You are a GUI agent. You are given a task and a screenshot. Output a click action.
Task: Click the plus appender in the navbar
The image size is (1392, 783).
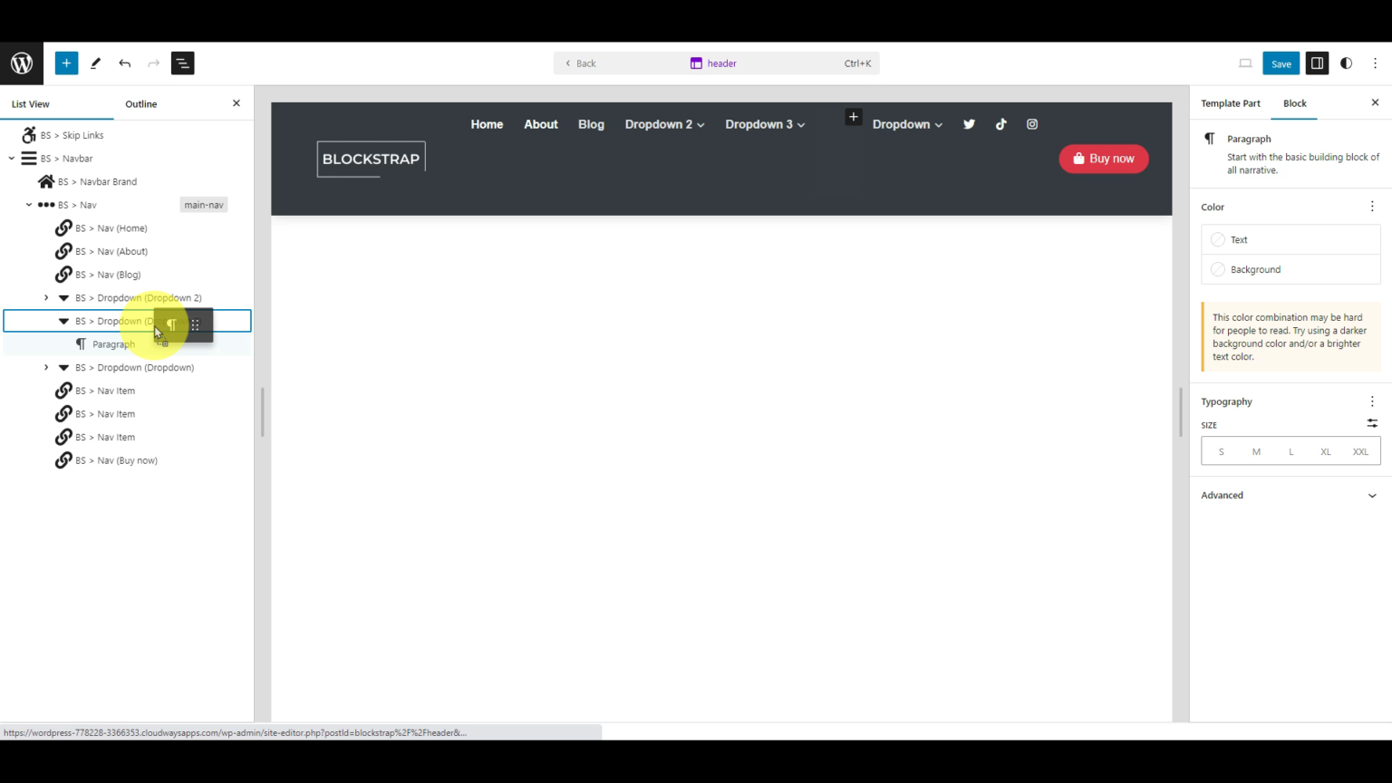click(x=853, y=117)
